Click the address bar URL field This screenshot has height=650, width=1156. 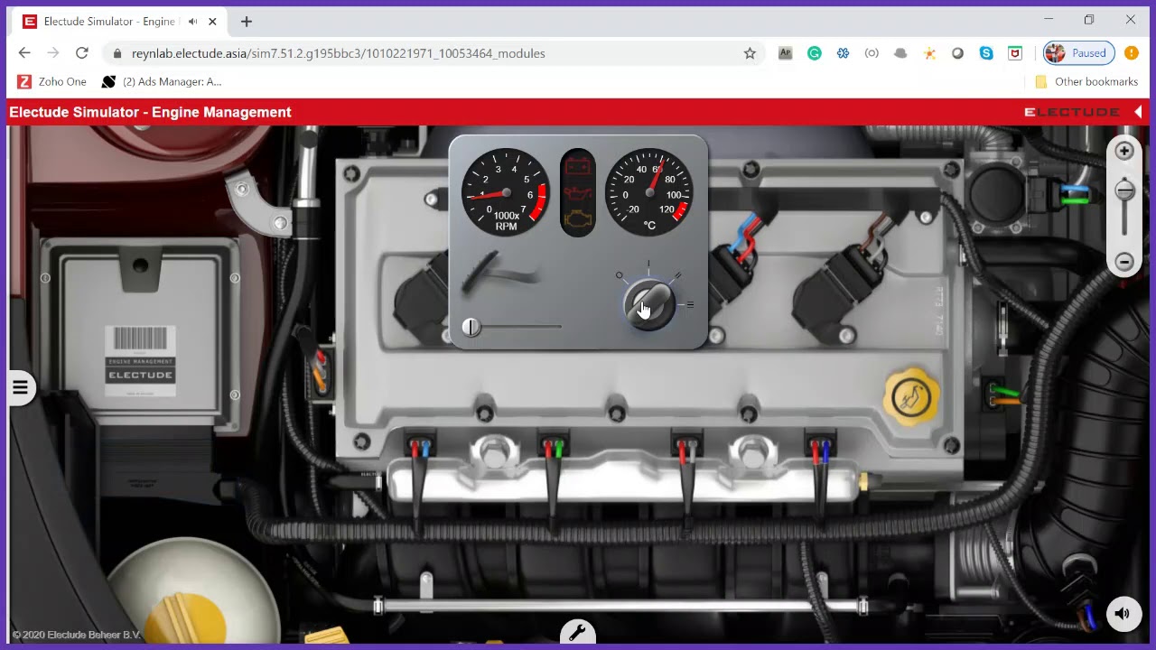(x=433, y=53)
